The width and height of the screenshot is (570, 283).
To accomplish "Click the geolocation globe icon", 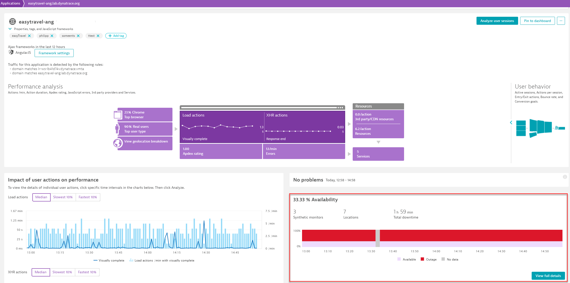I will [x=118, y=143].
